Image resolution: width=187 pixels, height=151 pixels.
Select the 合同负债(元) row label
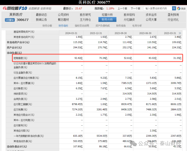(x=20, y=99)
